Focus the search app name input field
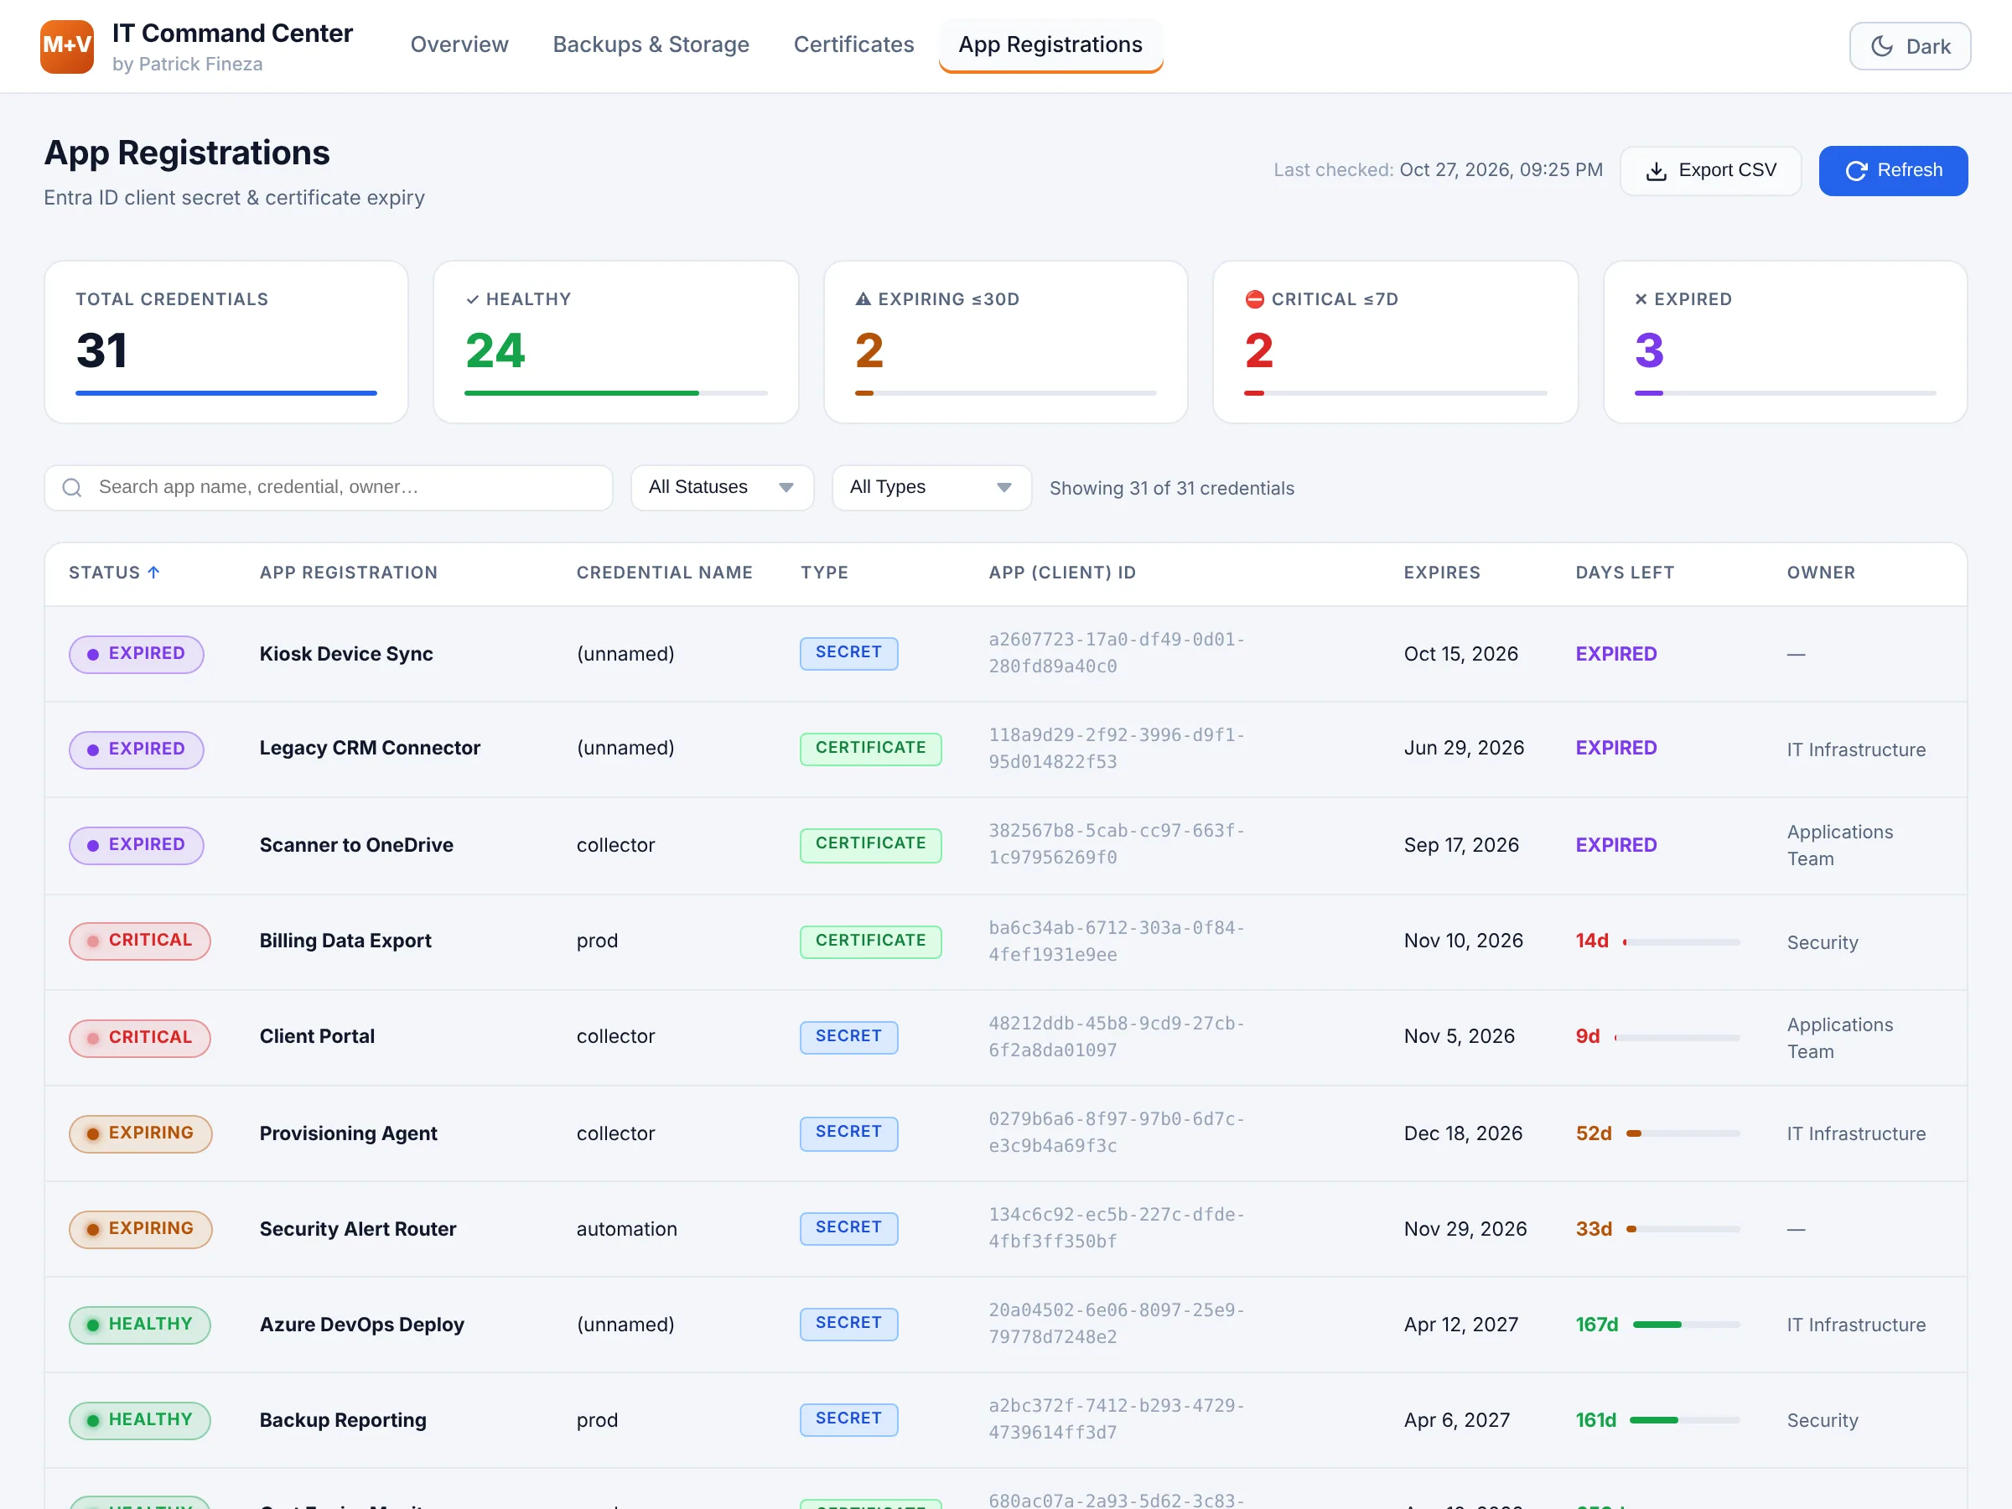This screenshot has width=2012, height=1509. tap(329, 488)
